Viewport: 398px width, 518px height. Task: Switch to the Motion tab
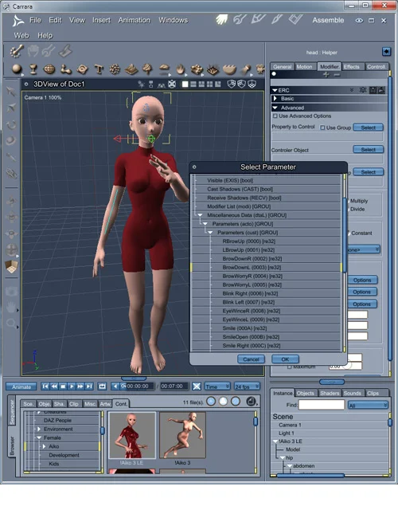point(304,67)
